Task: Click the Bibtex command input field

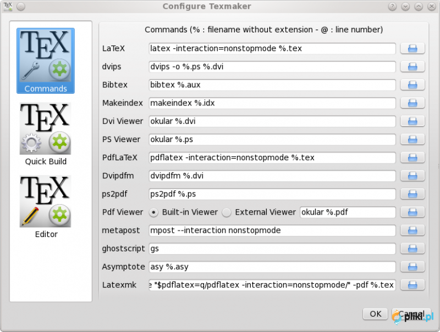Action: point(272,85)
